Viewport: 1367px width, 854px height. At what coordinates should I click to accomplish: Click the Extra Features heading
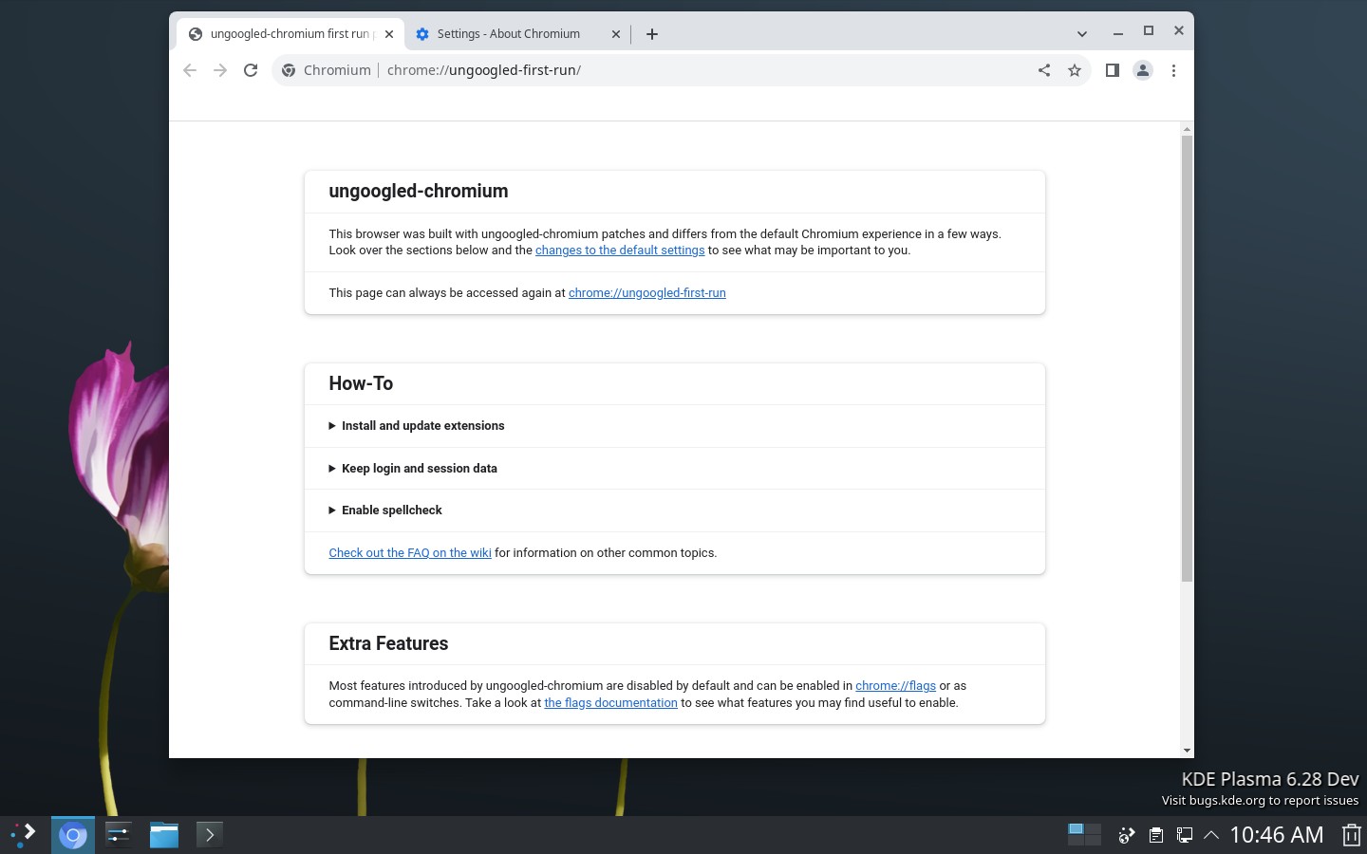click(x=388, y=643)
